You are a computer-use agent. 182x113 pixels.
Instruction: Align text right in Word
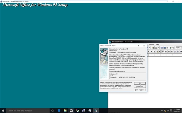pyautogui.click(x=169, y=52)
